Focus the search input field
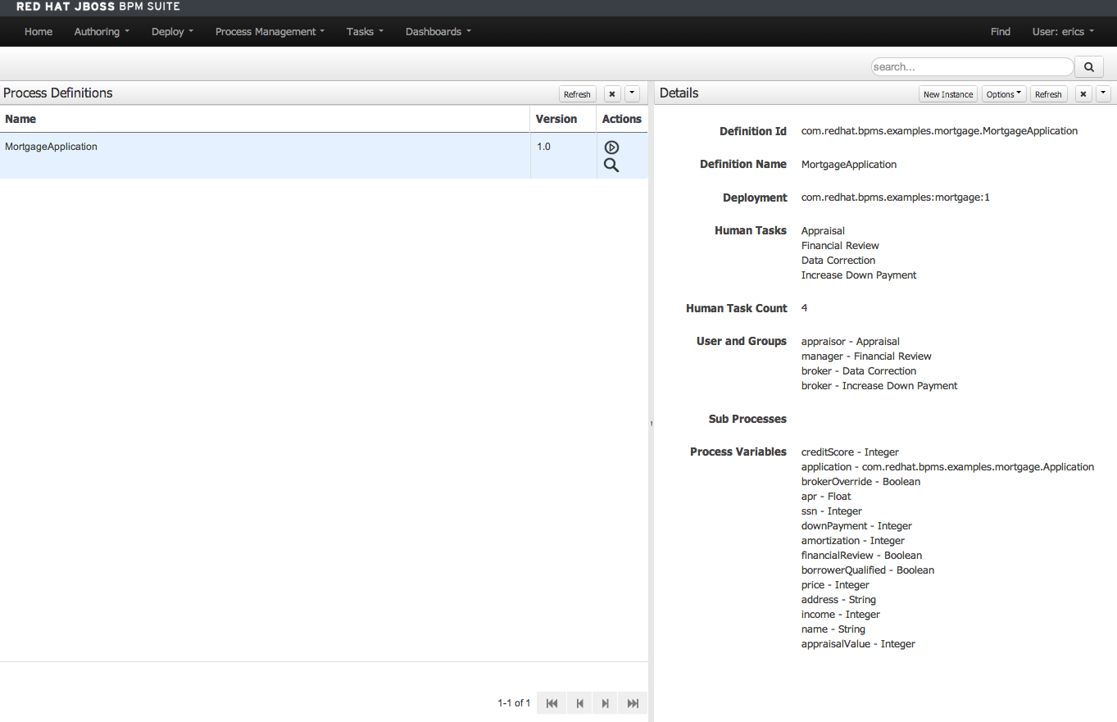 tap(972, 67)
